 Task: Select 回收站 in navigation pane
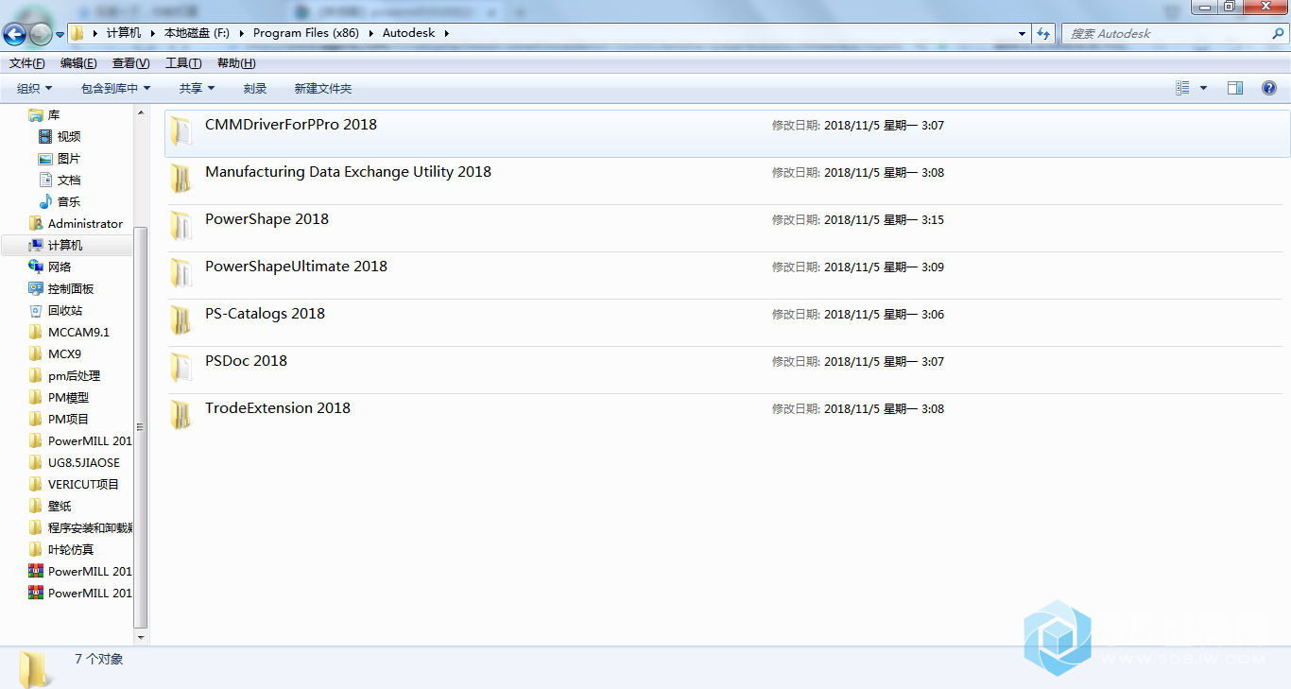[65, 310]
